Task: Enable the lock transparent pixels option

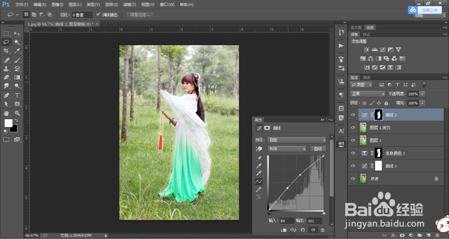Action: (364, 103)
